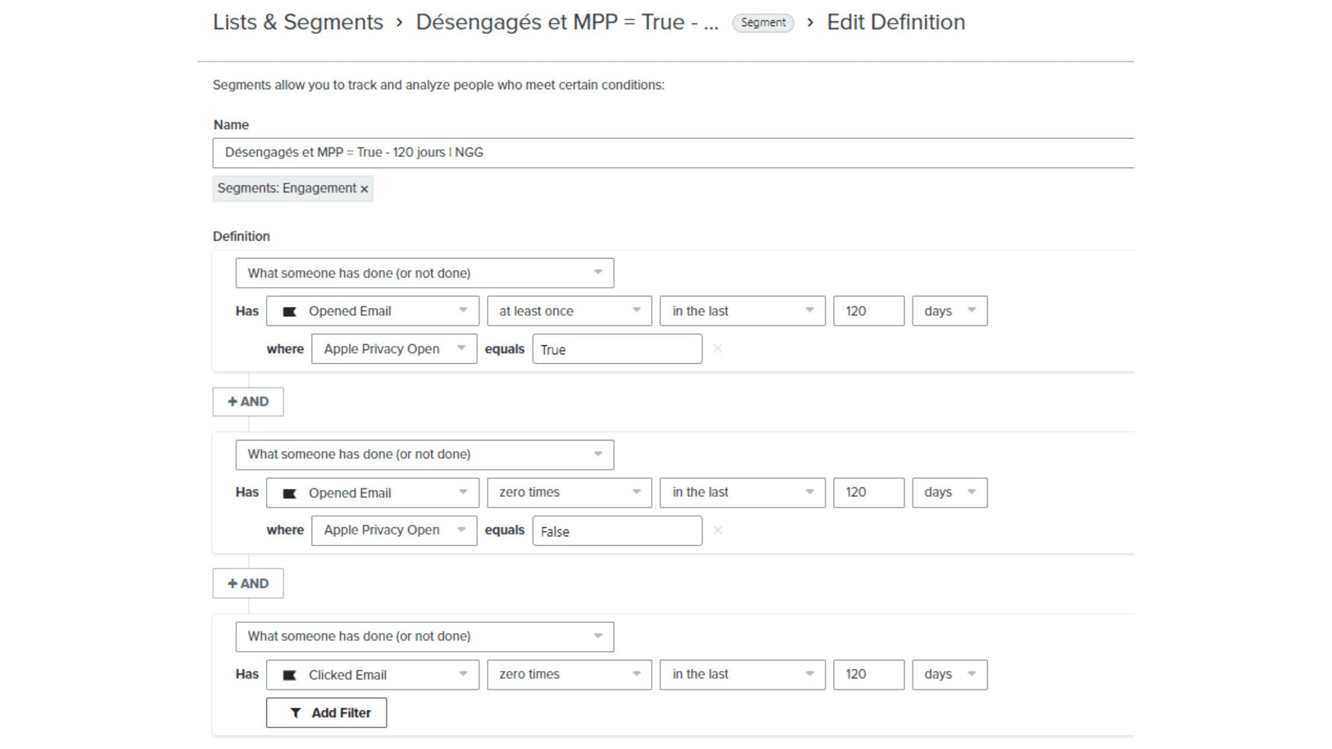1332x749 pixels.
Task: Open the Apple Privacy Open dropdown with False
Action: (394, 530)
